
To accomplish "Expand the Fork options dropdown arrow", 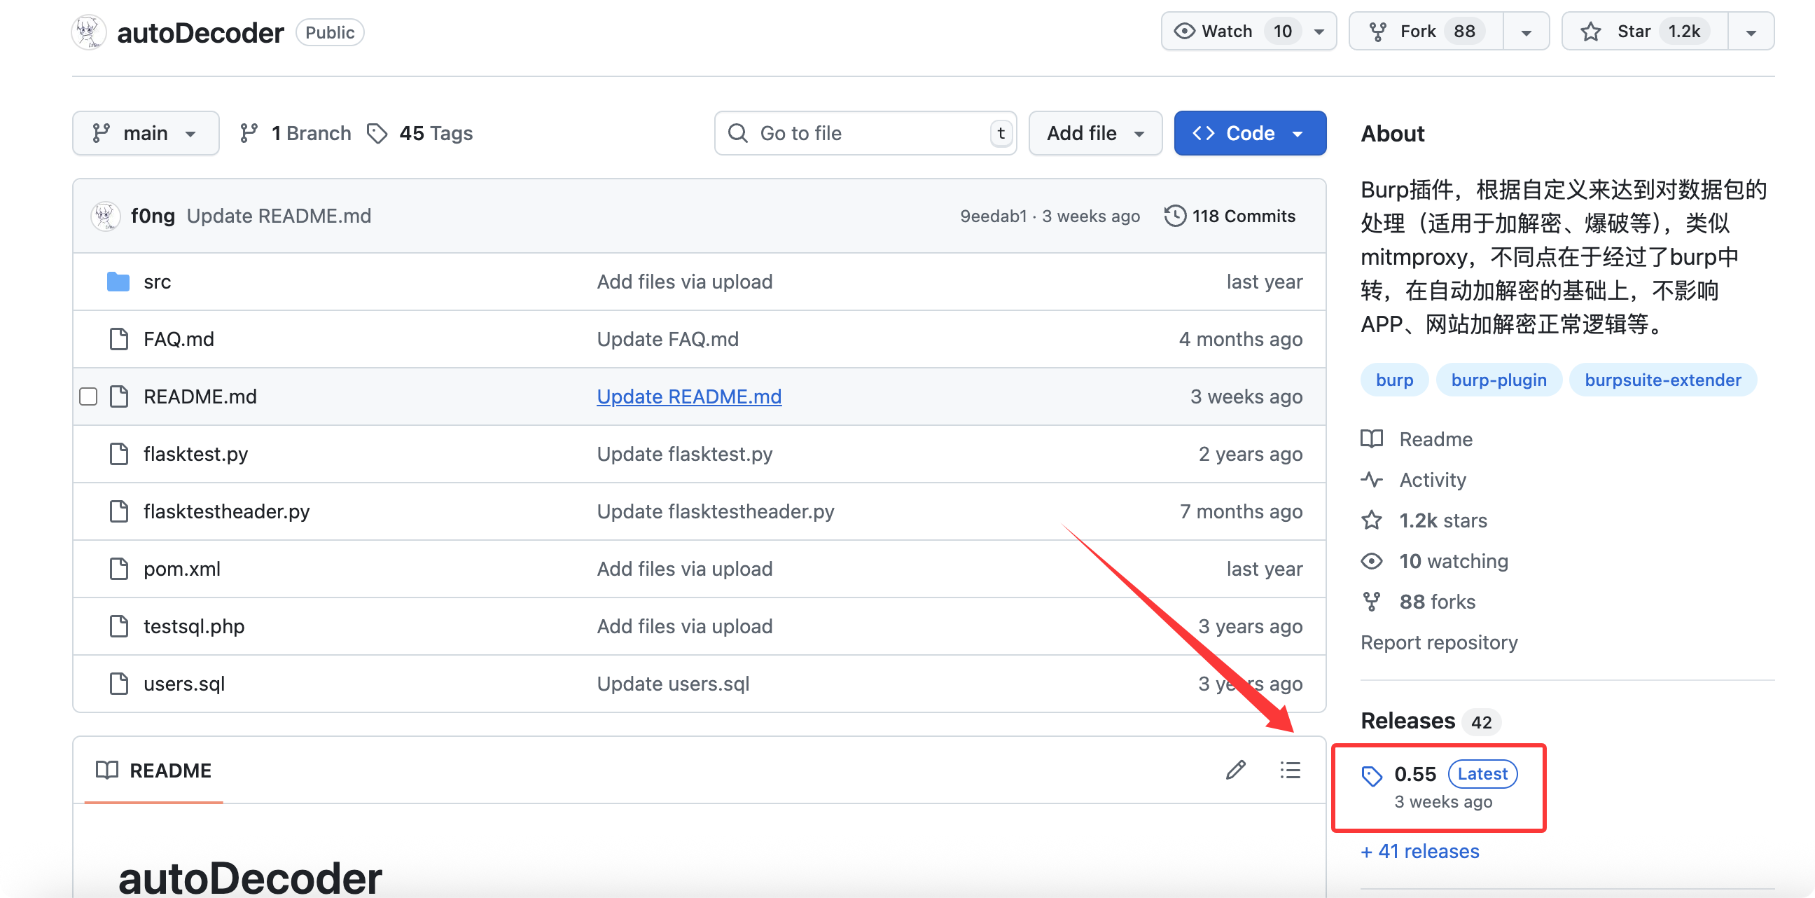I will 1525,32.
